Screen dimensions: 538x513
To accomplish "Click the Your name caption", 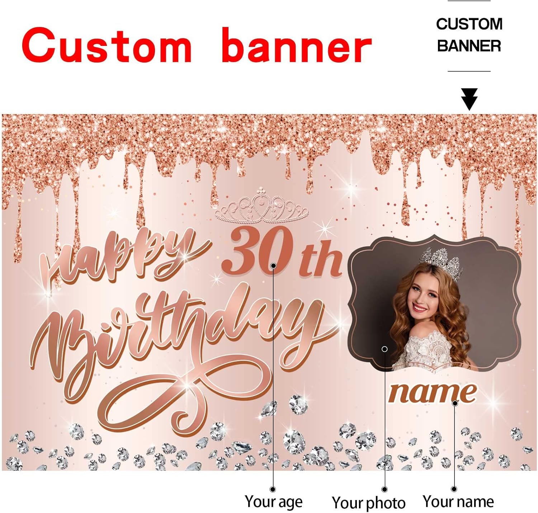I will point(458,501).
